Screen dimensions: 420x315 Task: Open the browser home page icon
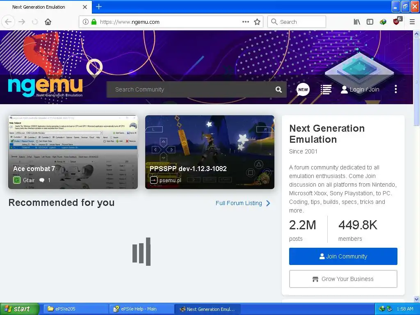pos(48,22)
